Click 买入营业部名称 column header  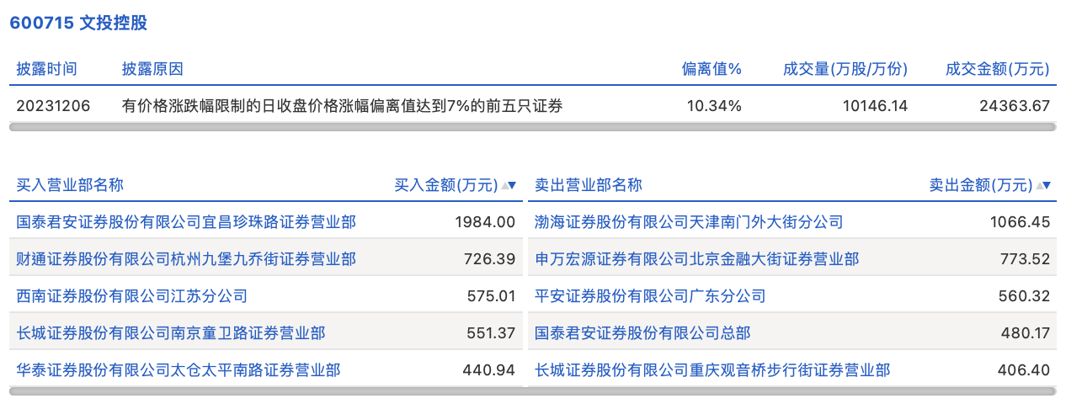[70, 185]
